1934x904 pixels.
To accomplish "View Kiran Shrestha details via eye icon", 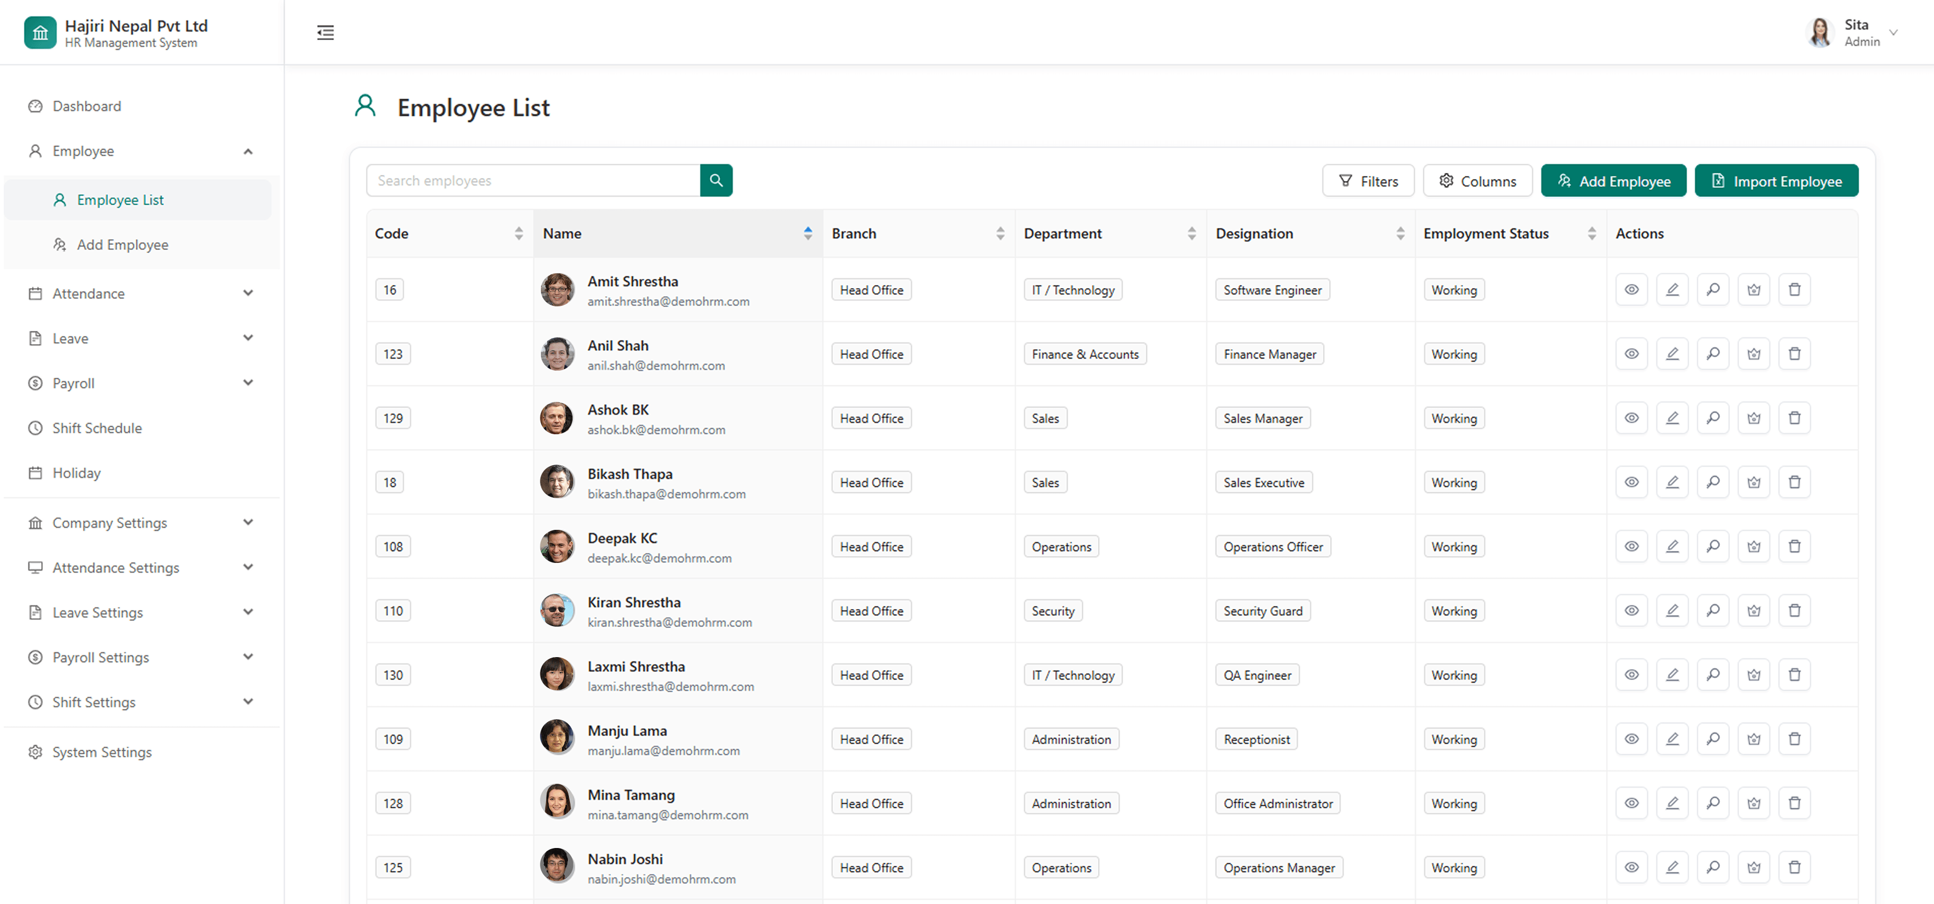I will 1632,610.
